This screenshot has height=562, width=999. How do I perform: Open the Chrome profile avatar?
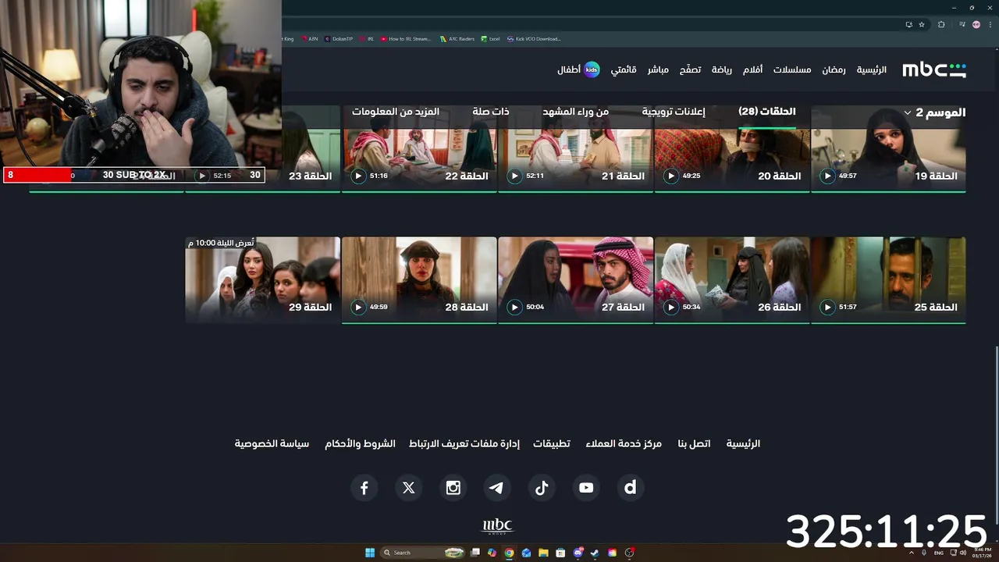pyautogui.click(x=976, y=24)
